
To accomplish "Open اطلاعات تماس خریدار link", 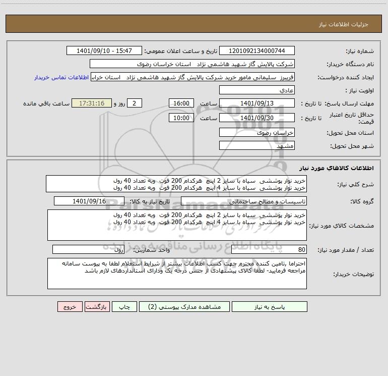I will point(61,77).
